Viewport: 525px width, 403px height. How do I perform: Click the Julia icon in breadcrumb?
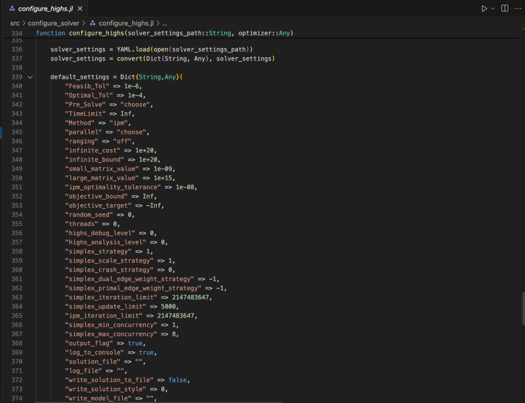(x=93, y=23)
